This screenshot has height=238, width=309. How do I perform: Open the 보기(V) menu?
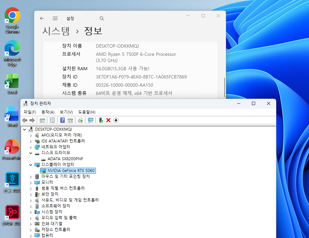pos(66,112)
